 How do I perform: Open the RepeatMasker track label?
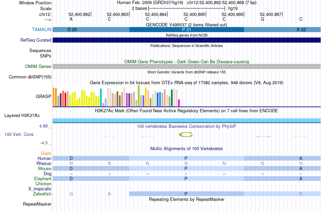[x=37, y=204]
